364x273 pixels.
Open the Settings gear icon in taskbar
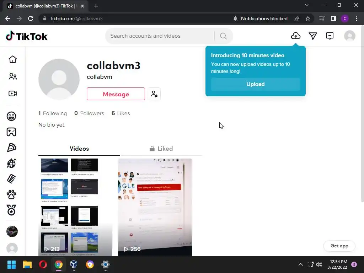click(x=105, y=264)
